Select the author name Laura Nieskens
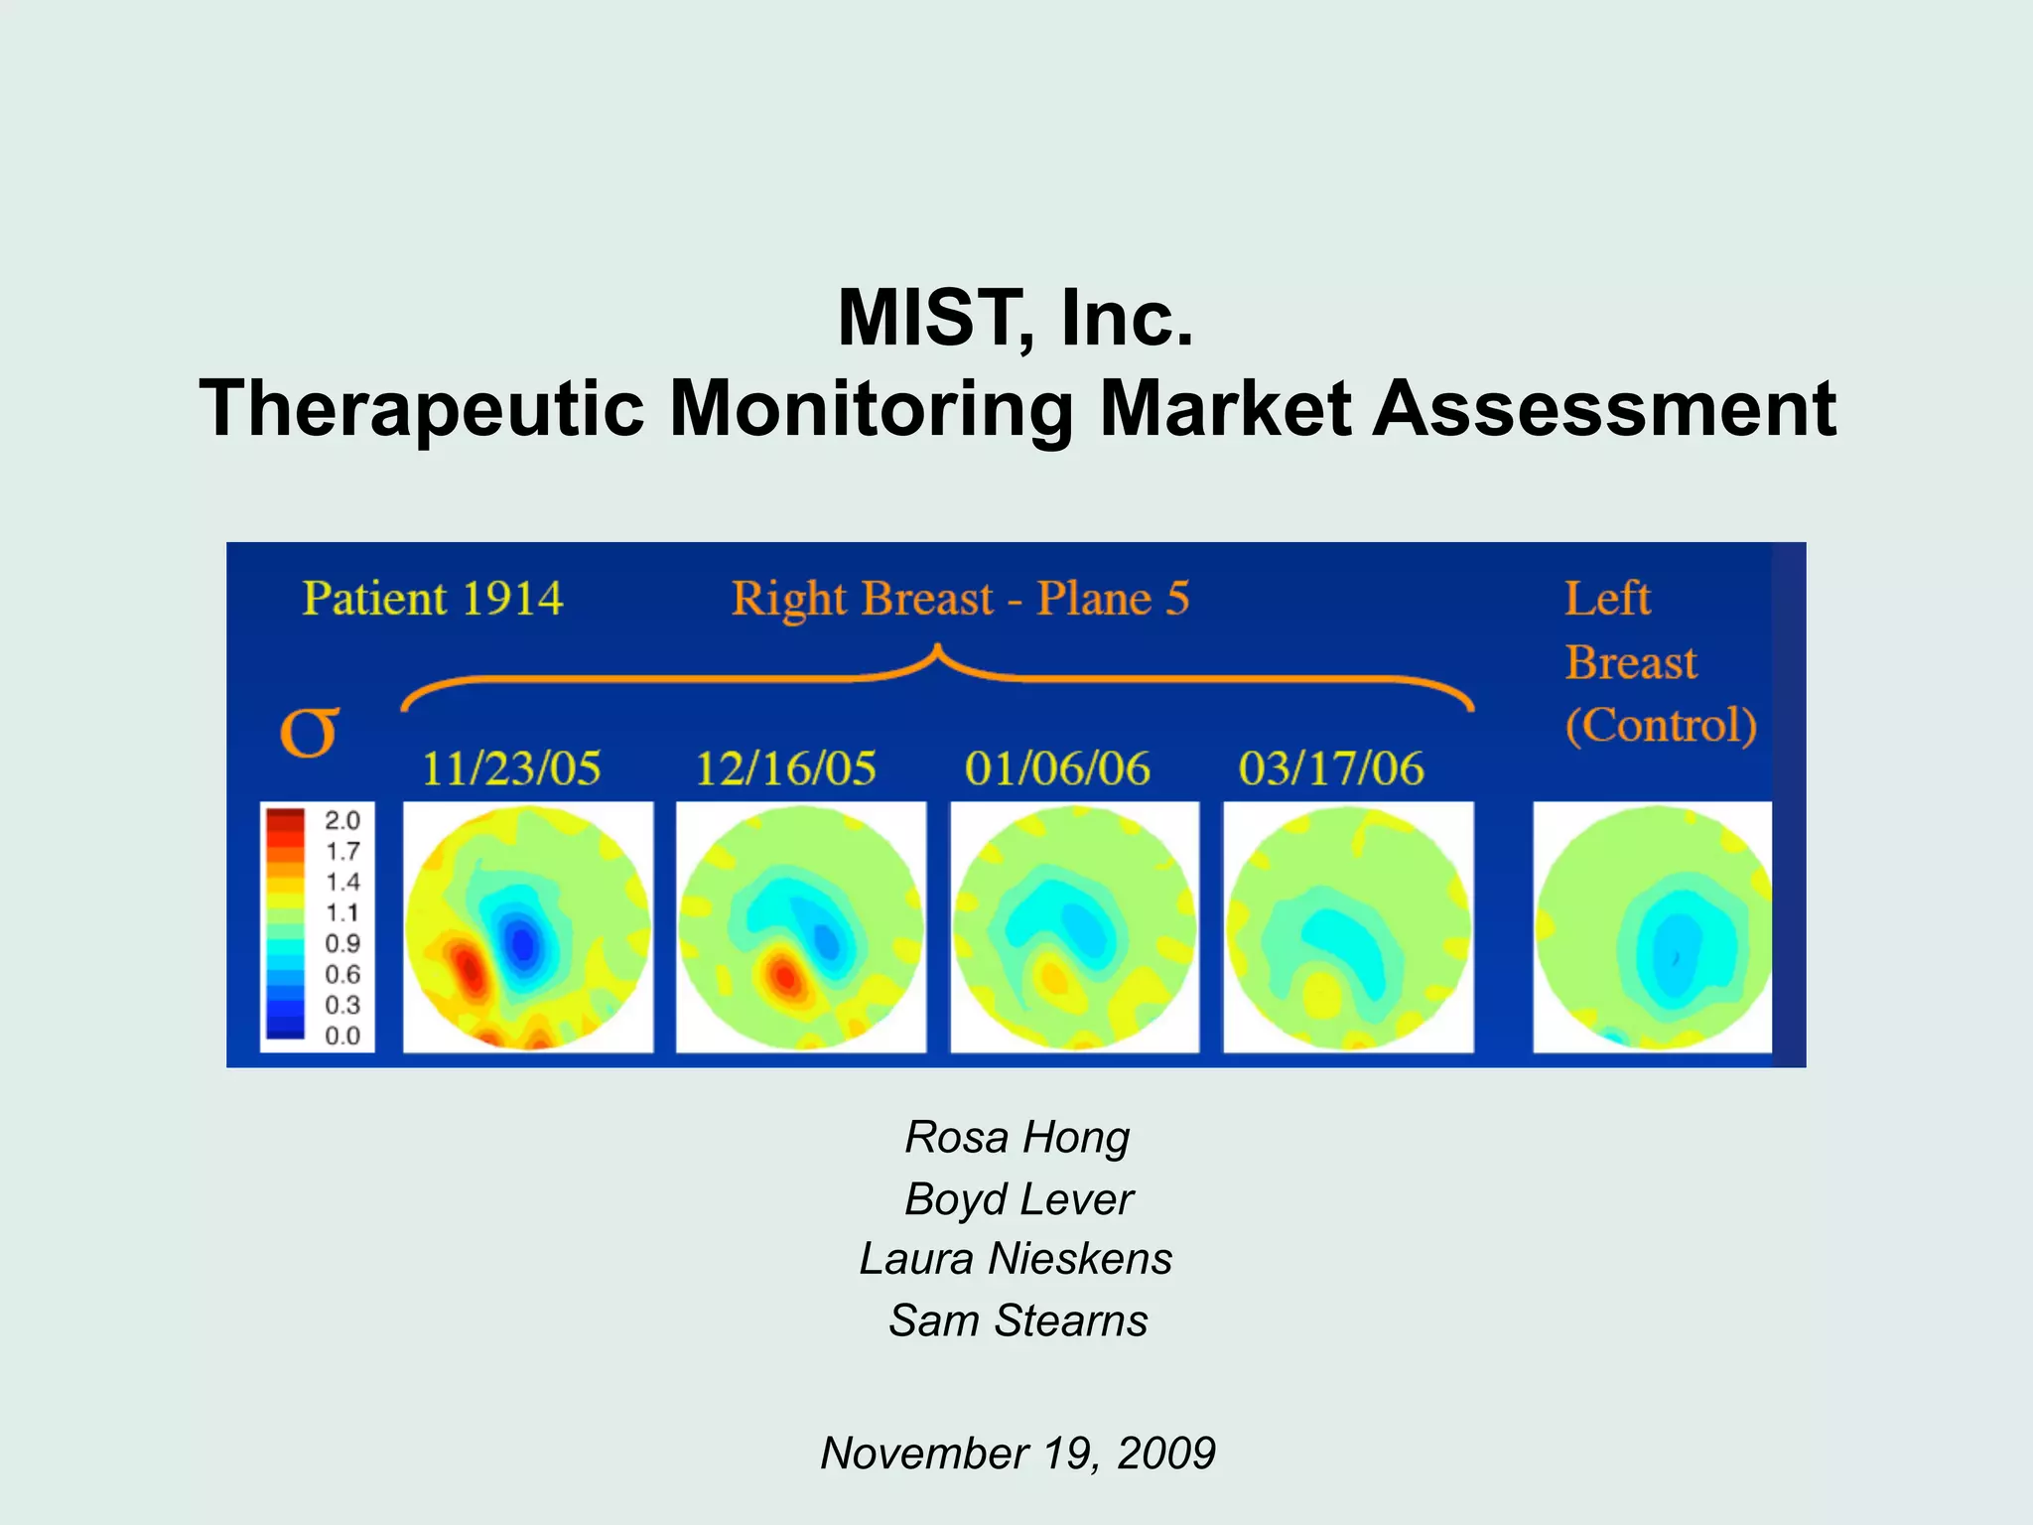Viewport: 2033px width, 1525px height. coord(1016,1259)
